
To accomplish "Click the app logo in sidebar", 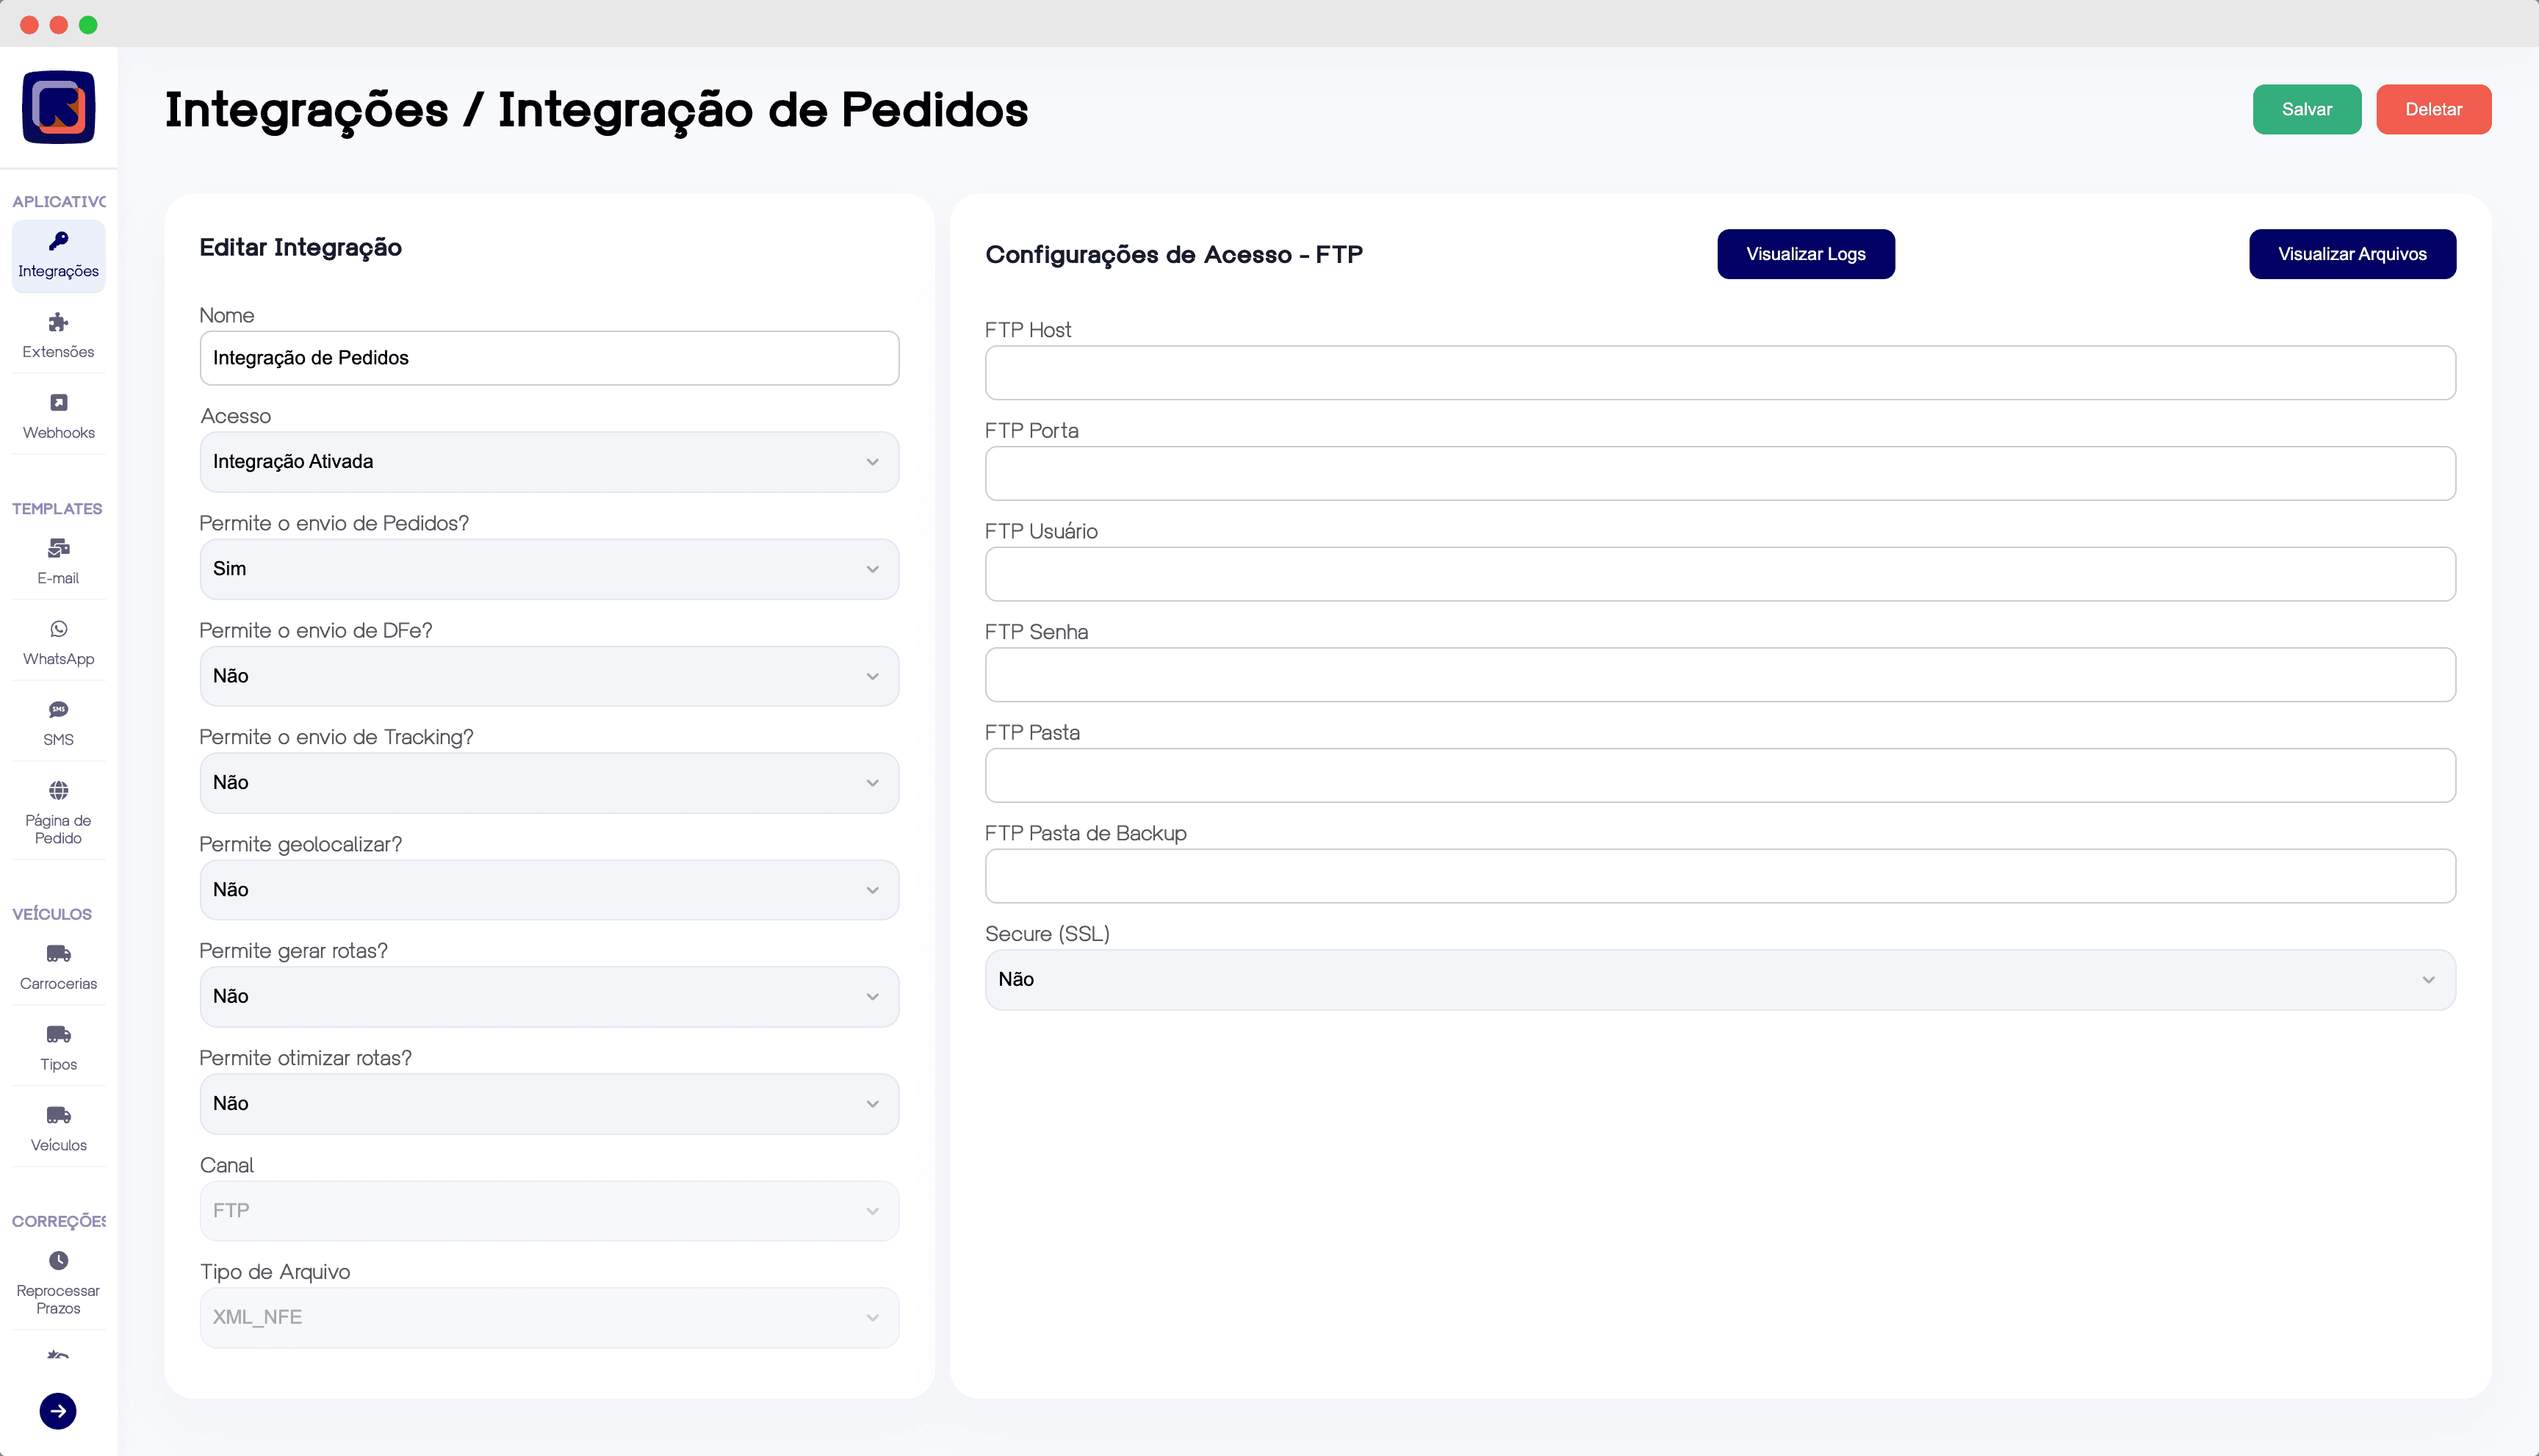I will coord(58,107).
